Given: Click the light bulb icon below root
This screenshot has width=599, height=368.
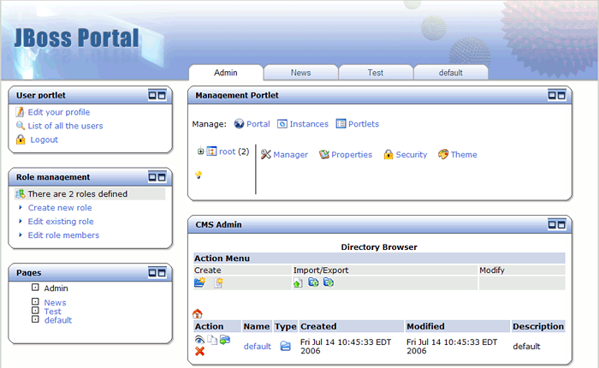Looking at the screenshot, I should click(x=199, y=175).
